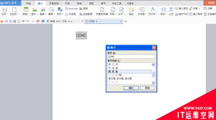Insert page number with 页码 icon
The image size is (216, 120).
(113, 10)
